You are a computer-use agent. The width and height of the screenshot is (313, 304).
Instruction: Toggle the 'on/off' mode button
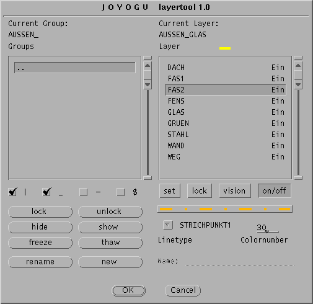click(x=274, y=190)
